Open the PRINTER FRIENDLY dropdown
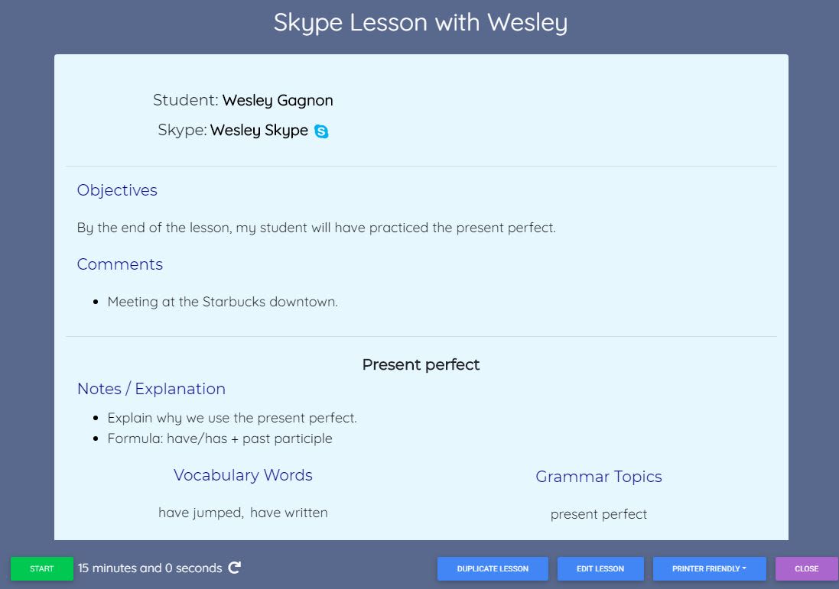This screenshot has width=839, height=589. (709, 568)
